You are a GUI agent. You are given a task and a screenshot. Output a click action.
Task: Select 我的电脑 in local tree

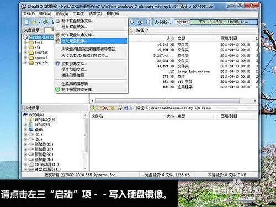pos(36,115)
